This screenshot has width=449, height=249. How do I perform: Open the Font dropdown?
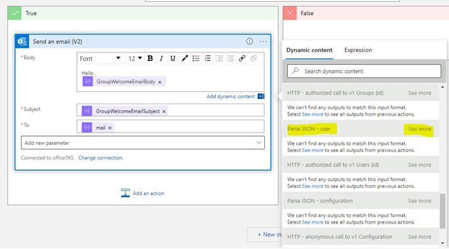click(x=100, y=58)
